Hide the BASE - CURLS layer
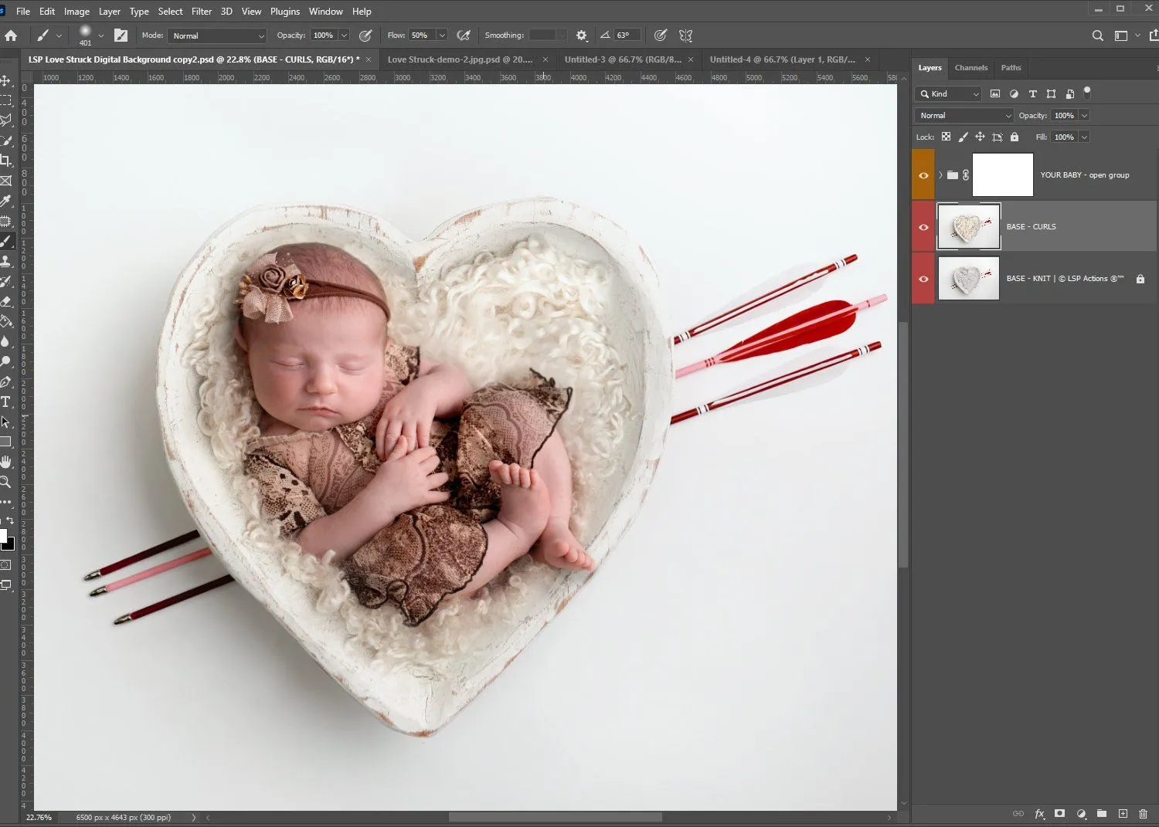Image resolution: width=1159 pixels, height=827 pixels. click(x=923, y=227)
